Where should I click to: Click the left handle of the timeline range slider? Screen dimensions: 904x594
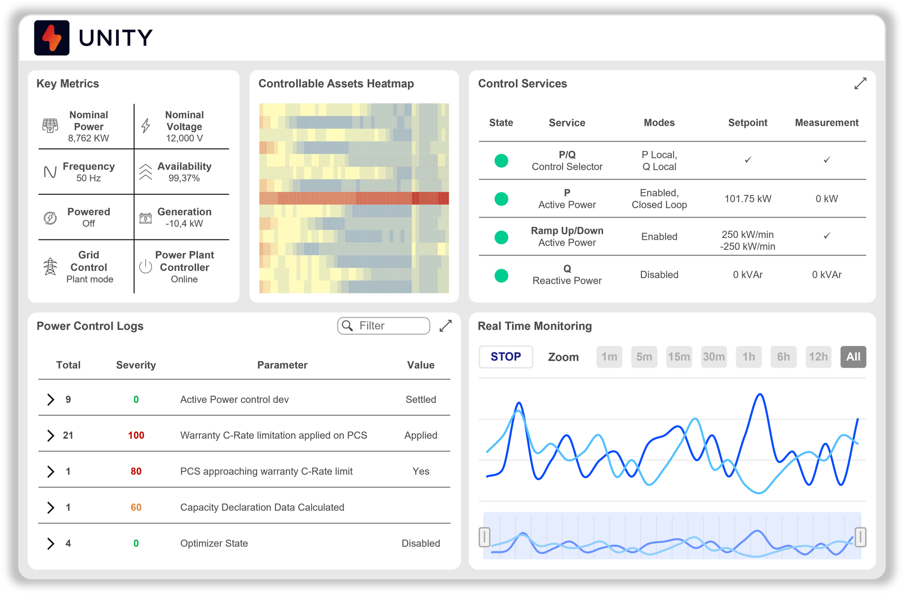point(485,537)
